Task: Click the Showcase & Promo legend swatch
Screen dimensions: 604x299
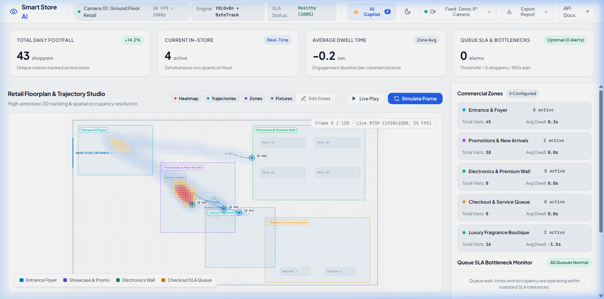Action: pos(65,280)
